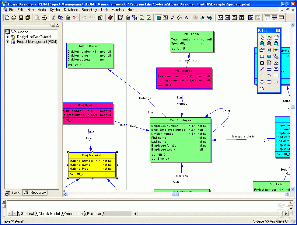Select the Admin.Division table title
This screenshot has height=225, width=297.
pyautogui.click(x=89, y=46)
